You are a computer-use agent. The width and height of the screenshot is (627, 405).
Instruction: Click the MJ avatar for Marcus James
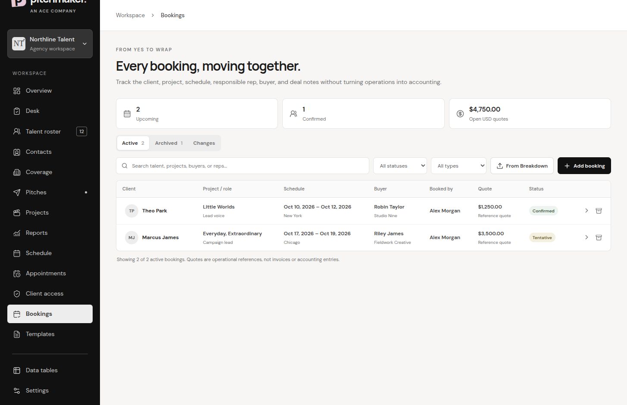[131, 237]
